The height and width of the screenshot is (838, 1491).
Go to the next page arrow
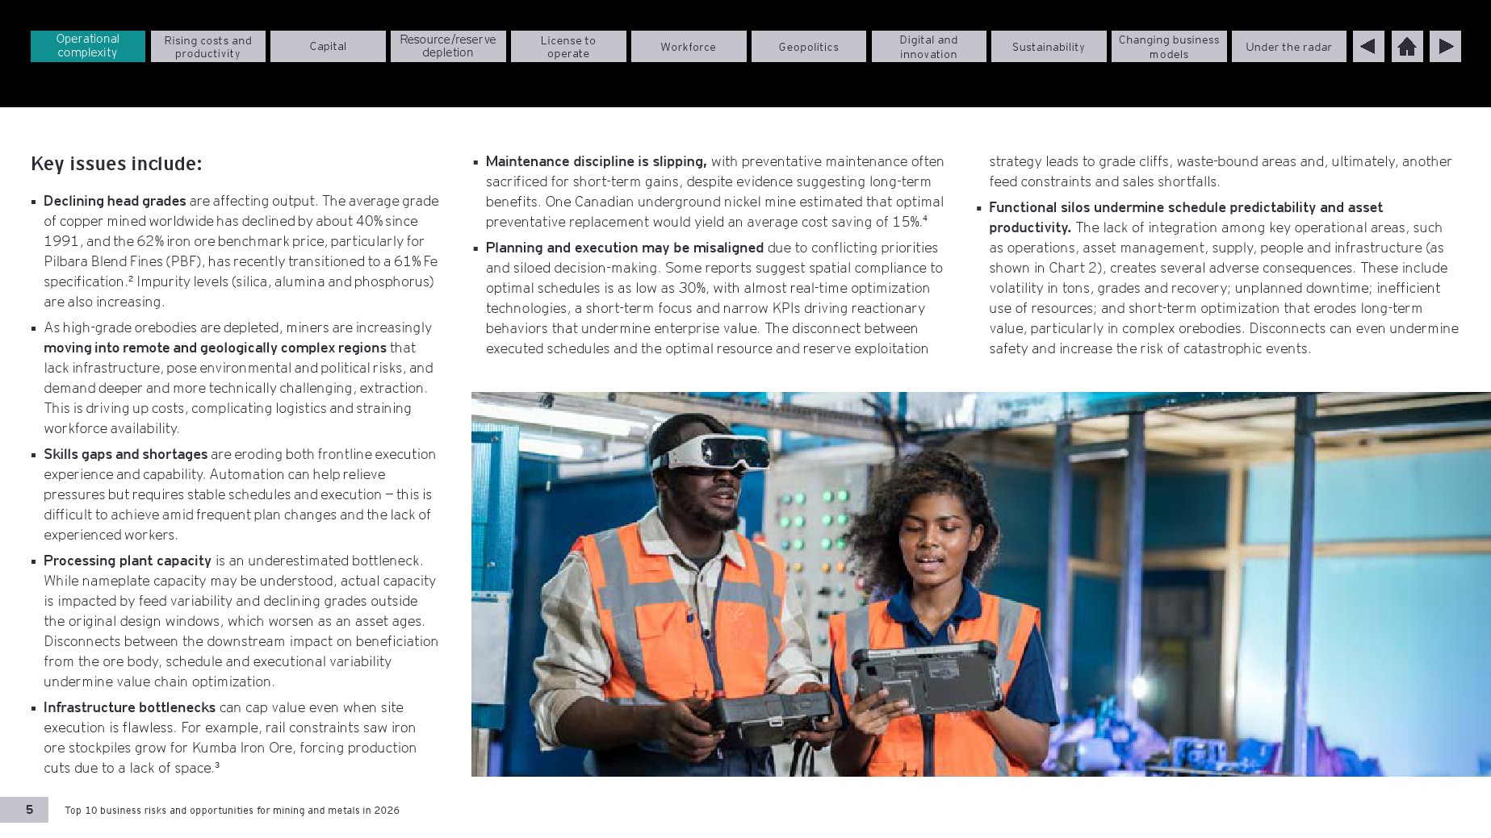coord(1445,47)
